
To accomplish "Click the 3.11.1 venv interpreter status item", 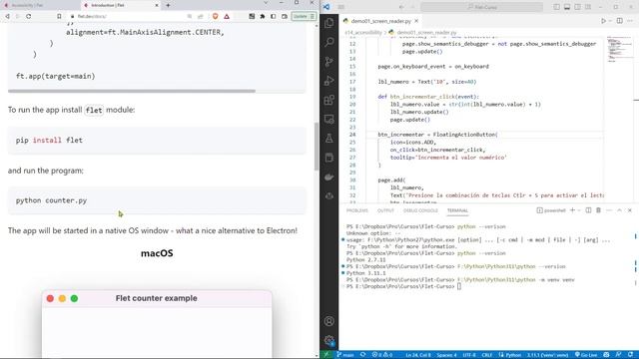I will coord(548,355).
